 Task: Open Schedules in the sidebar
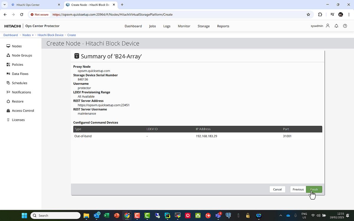[17, 83]
